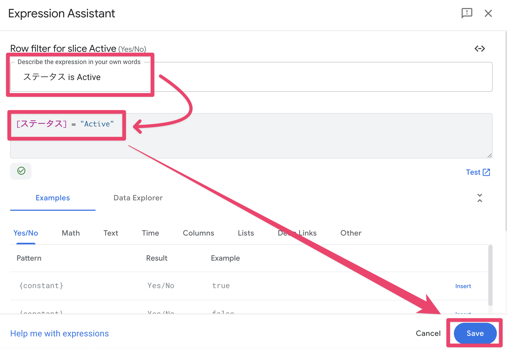This screenshot has width=507, height=350.
Task: Collapse the examples panel chevrons
Action: click(480, 198)
